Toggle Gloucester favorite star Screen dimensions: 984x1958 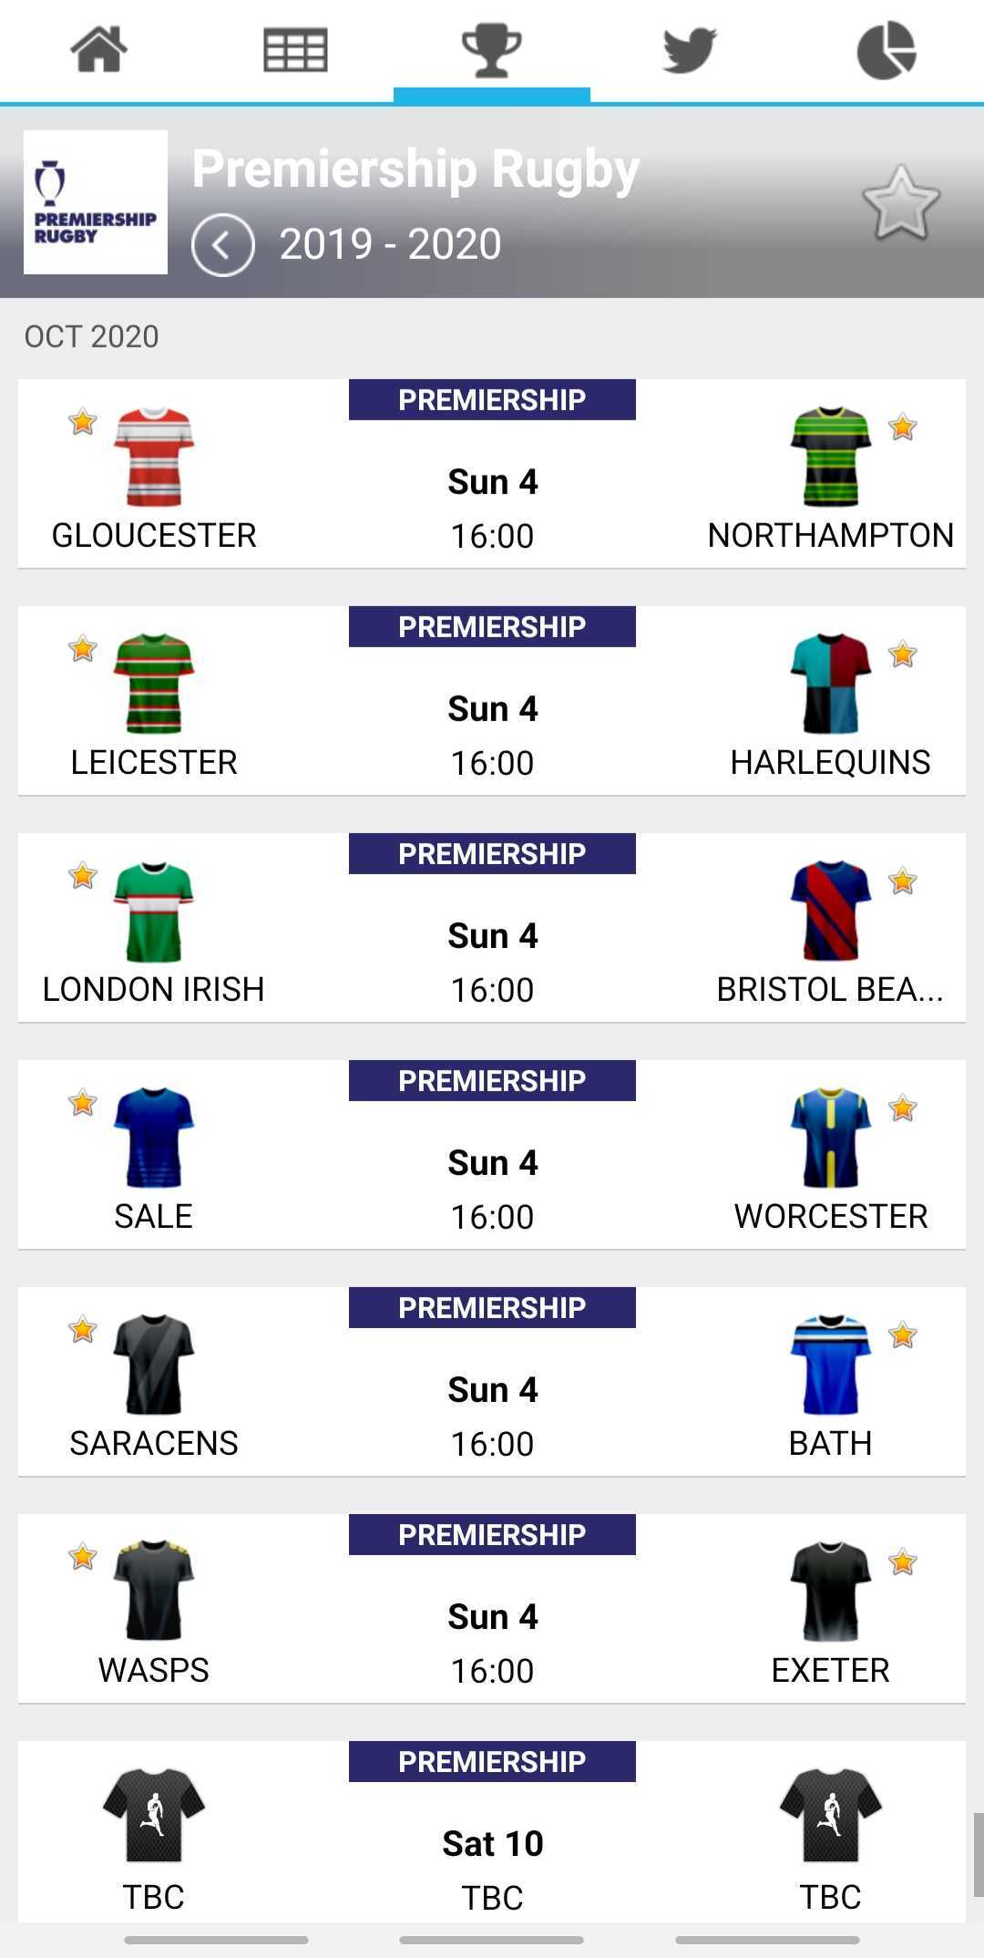coord(82,422)
